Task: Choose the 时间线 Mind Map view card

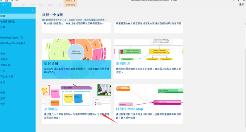Action: pyautogui.click(x=149, y=104)
